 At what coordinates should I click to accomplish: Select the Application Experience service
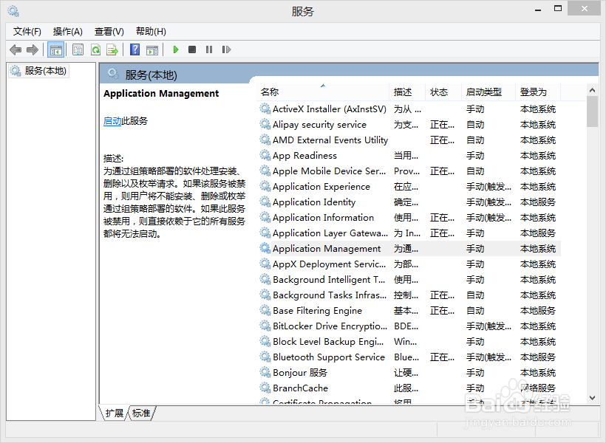pyautogui.click(x=409, y=186)
